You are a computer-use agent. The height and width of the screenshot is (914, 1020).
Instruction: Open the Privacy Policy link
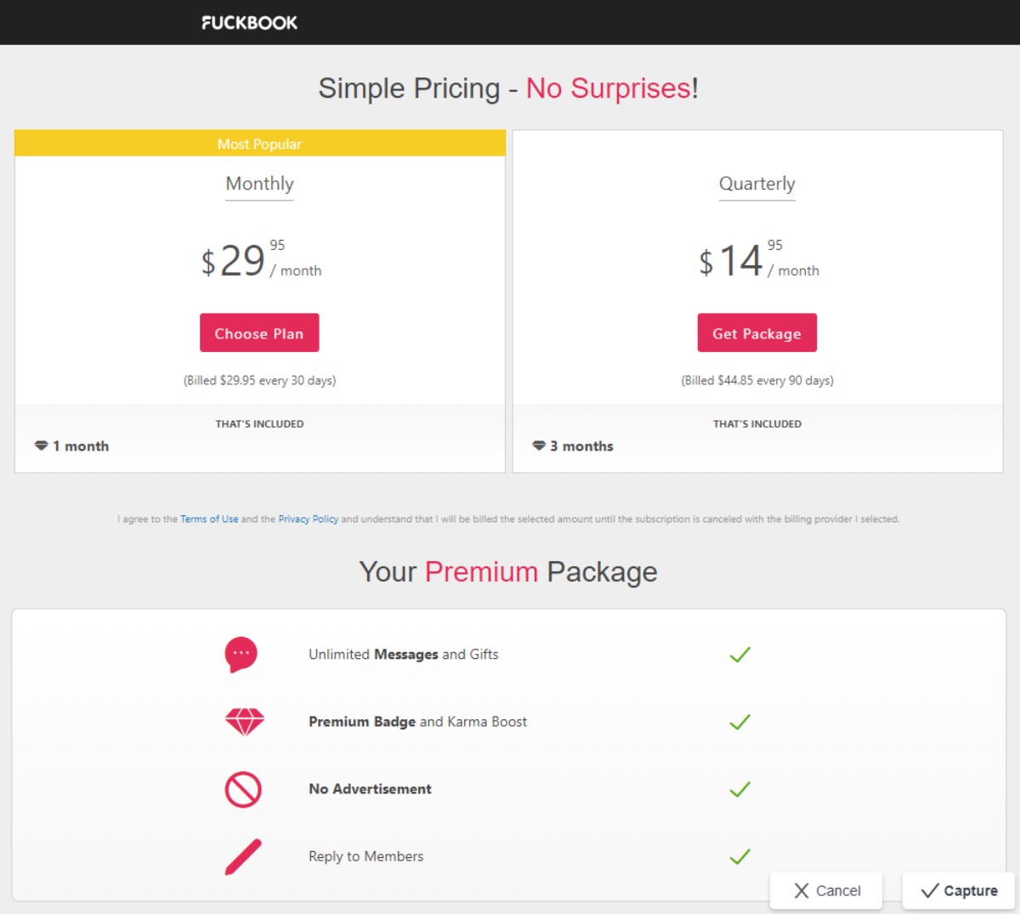point(308,519)
